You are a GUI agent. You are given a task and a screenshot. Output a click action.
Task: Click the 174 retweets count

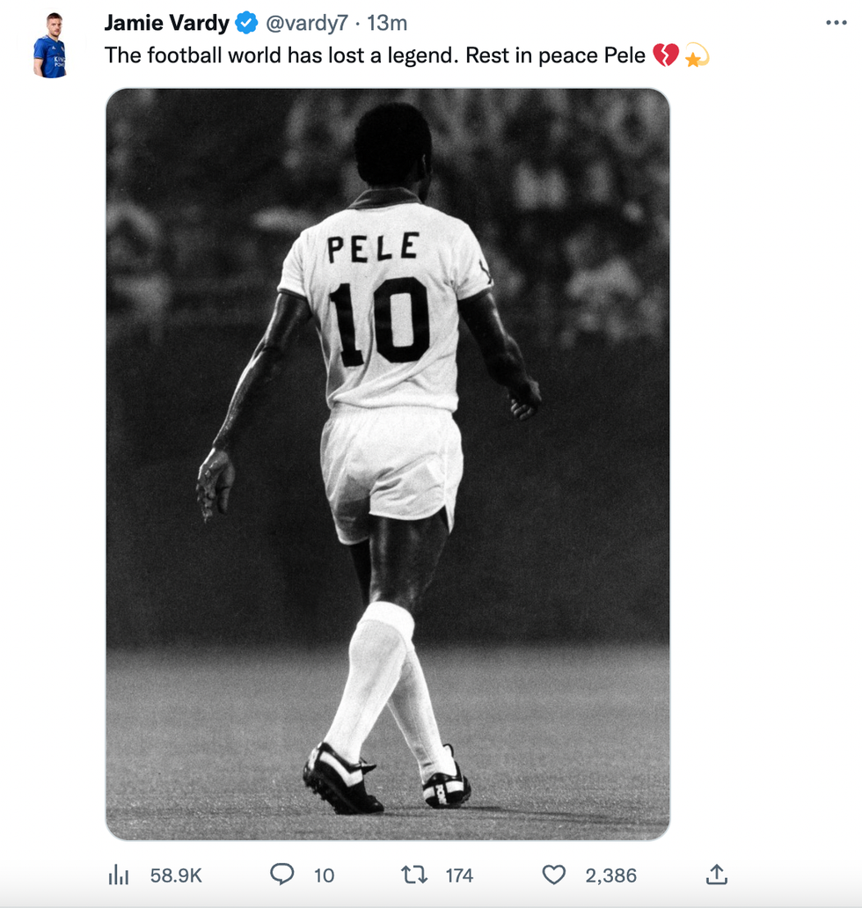pyautogui.click(x=459, y=875)
